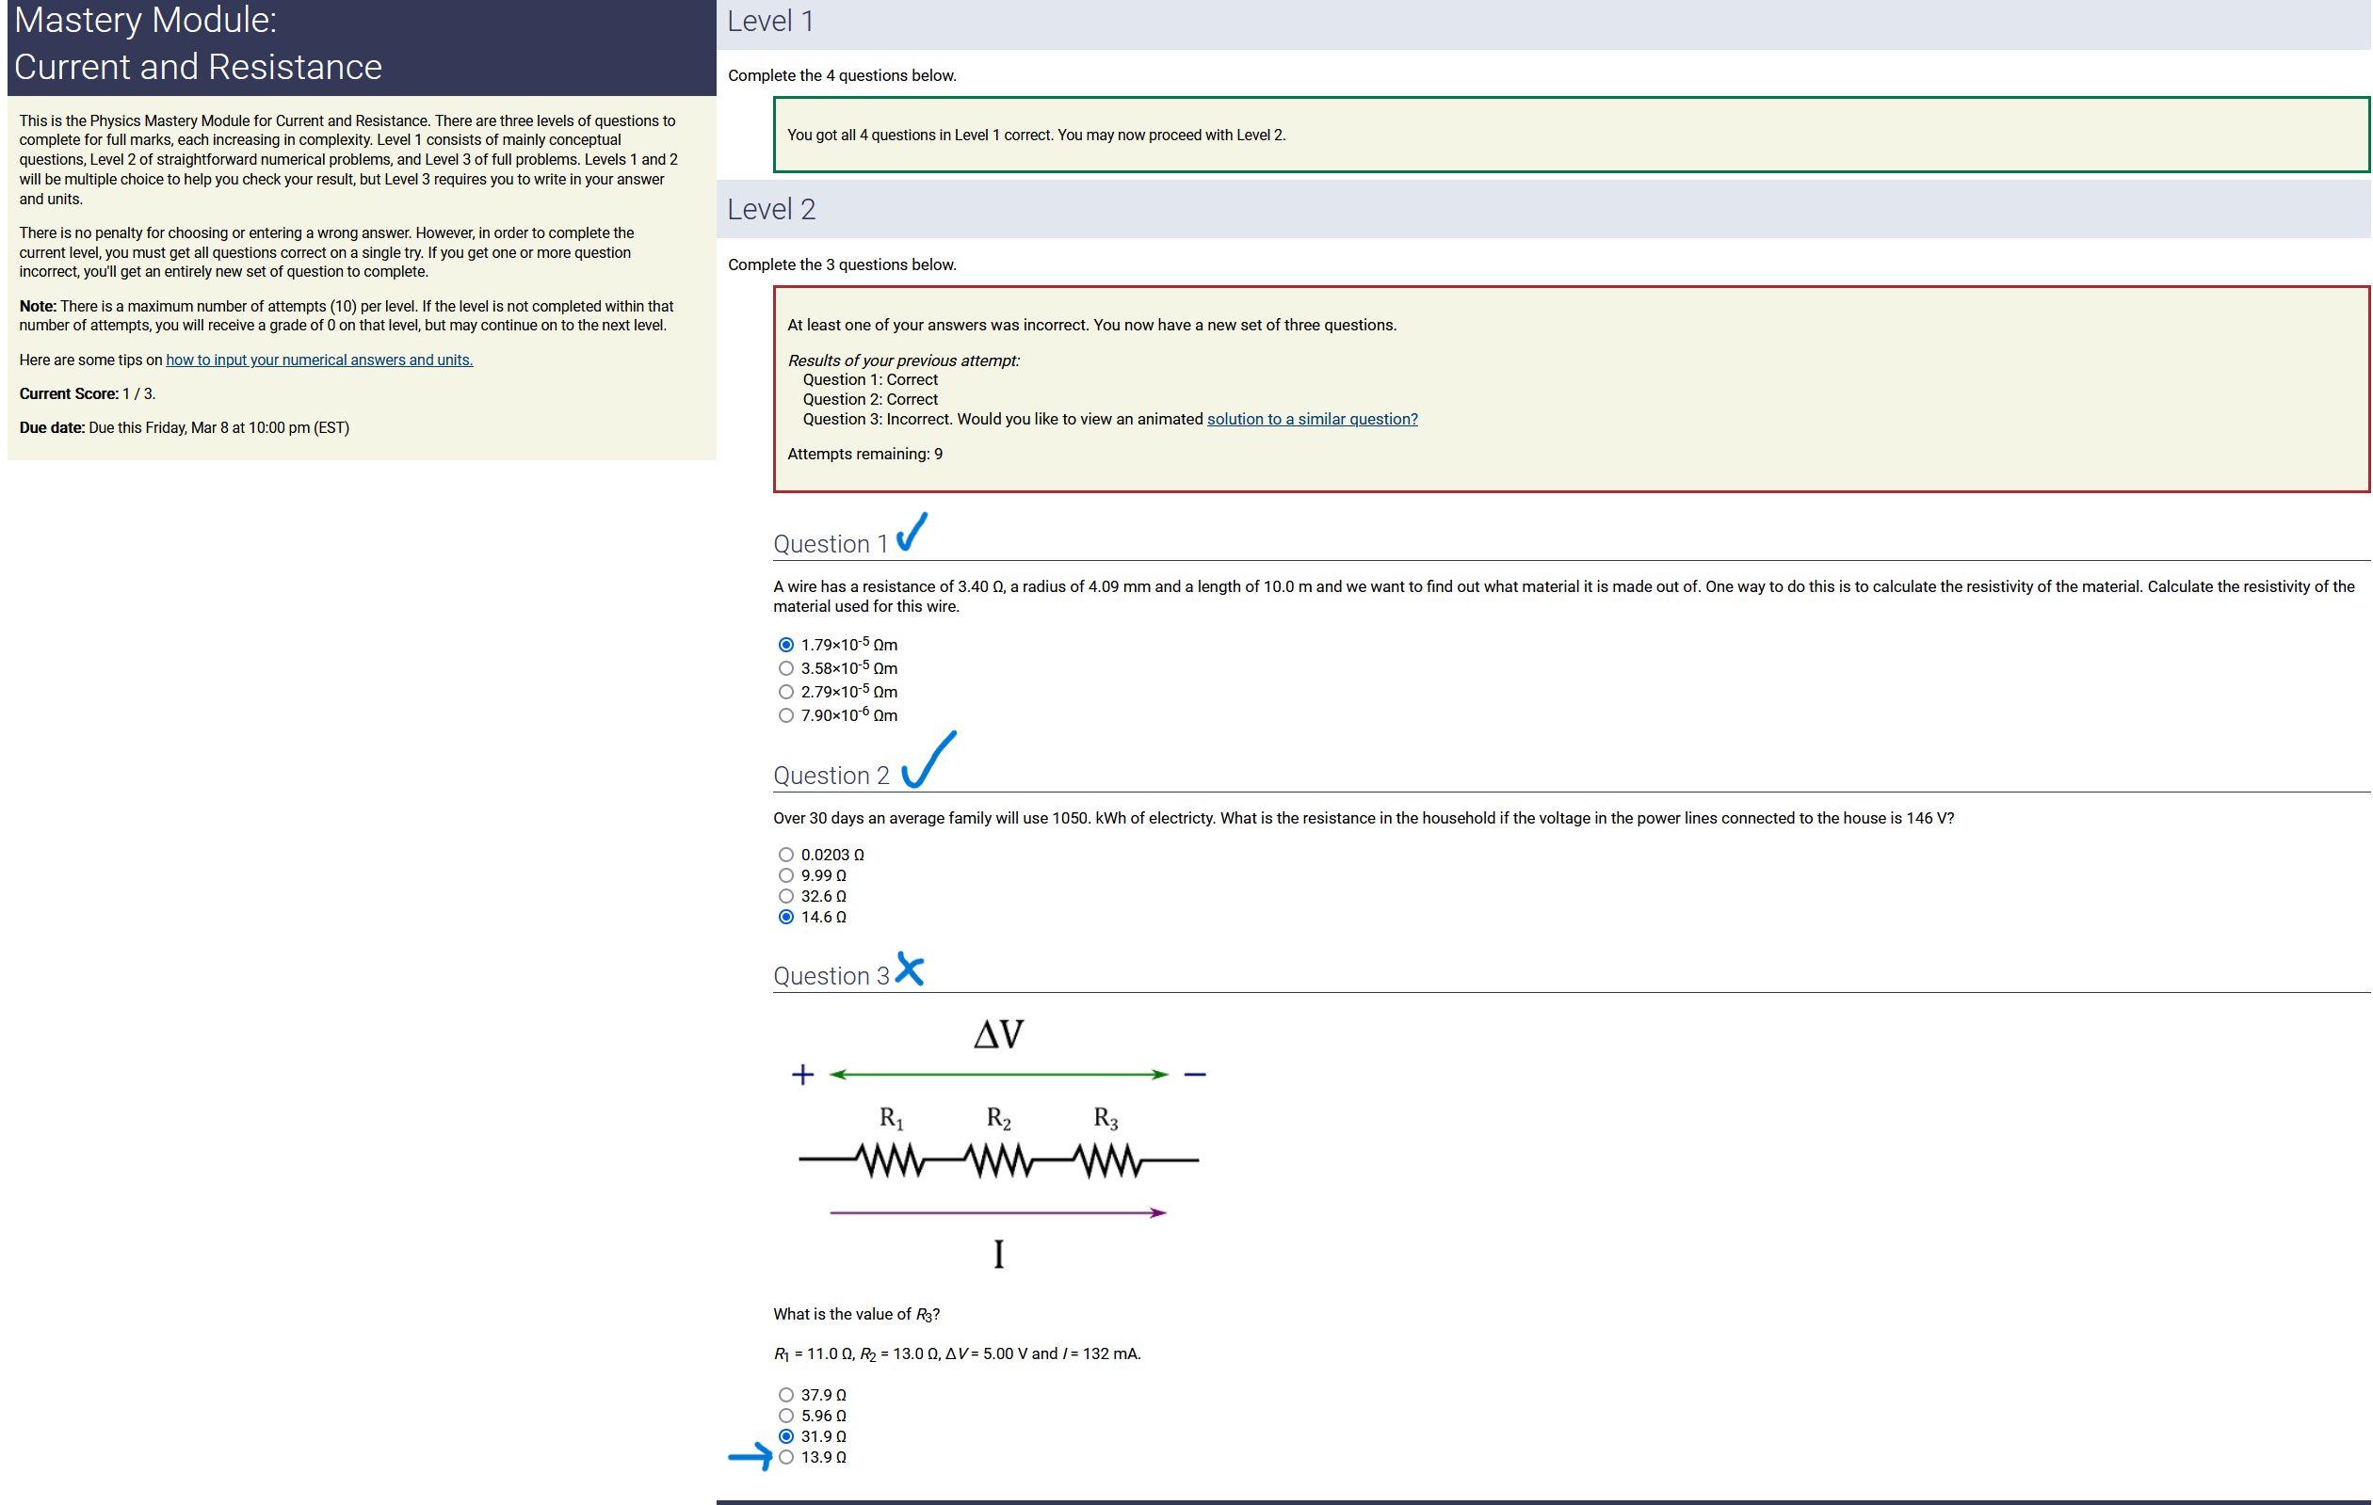The image size is (2373, 1505).
Task: Choose 9.99 Ω for Question 2
Action: click(785, 875)
